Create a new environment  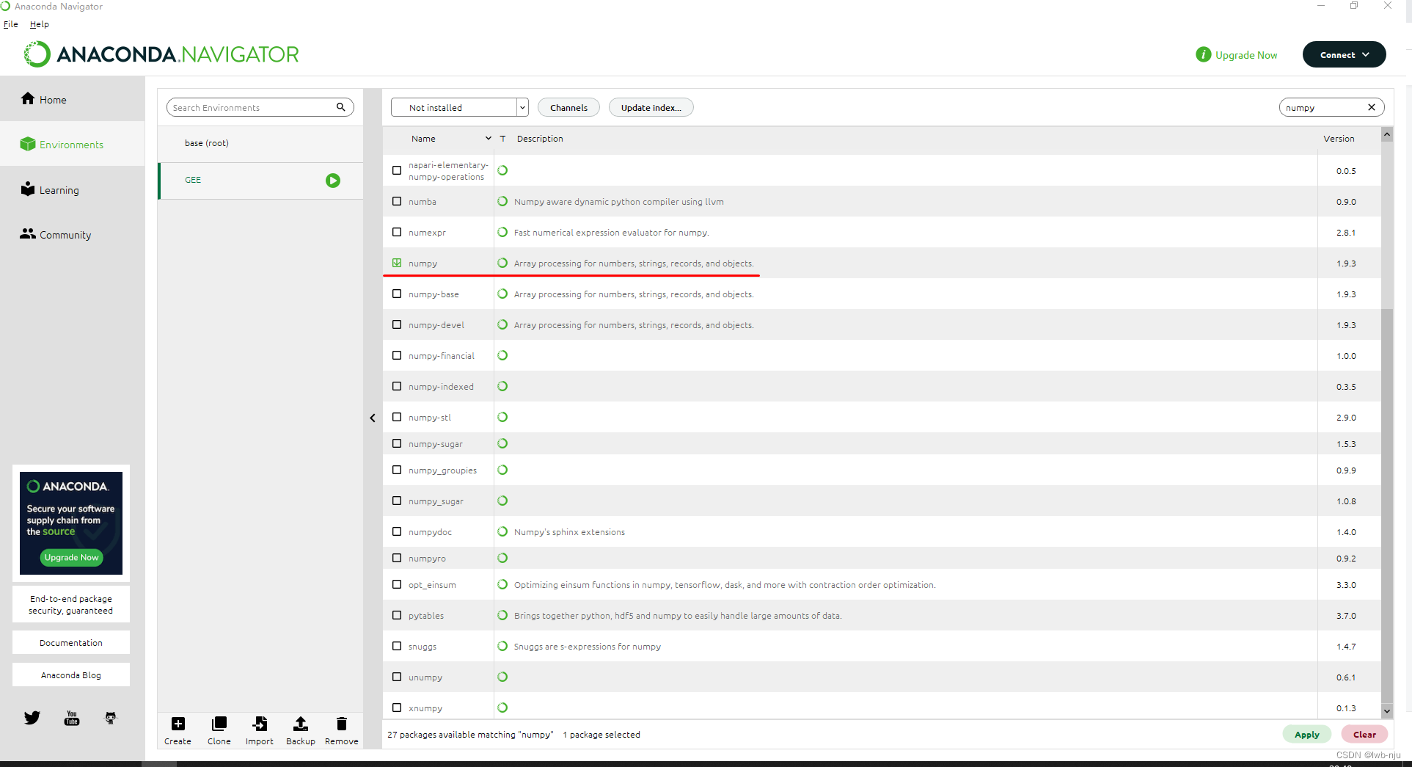pyautogui.click(x=178, y=731)
